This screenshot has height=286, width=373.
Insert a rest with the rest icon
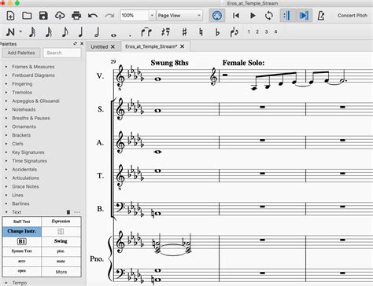165,32
